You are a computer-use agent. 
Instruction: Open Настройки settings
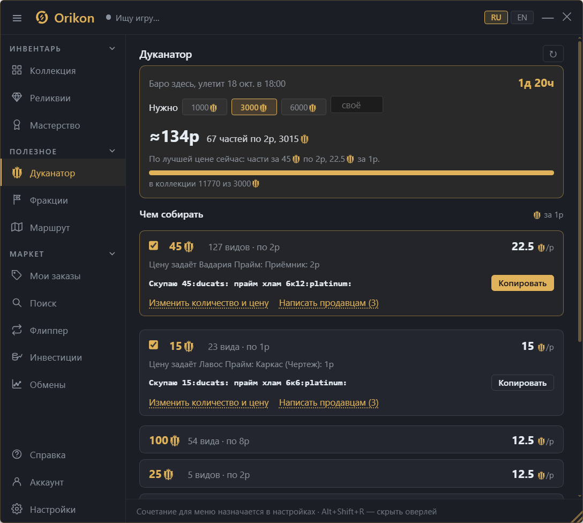[x=63, y=509]
